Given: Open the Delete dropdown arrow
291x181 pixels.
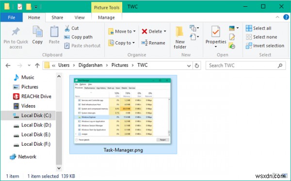Looking at the screenshot, I should (165, 32).
